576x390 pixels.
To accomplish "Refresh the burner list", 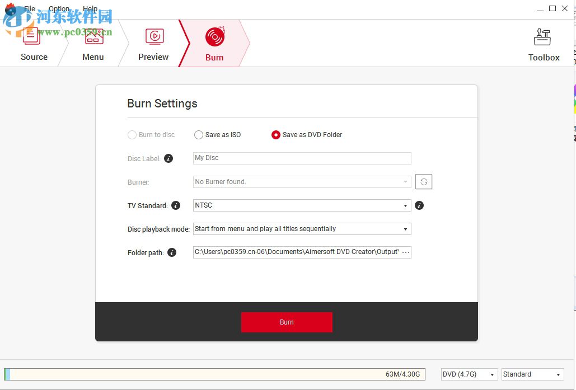I will tap(424, 182).
